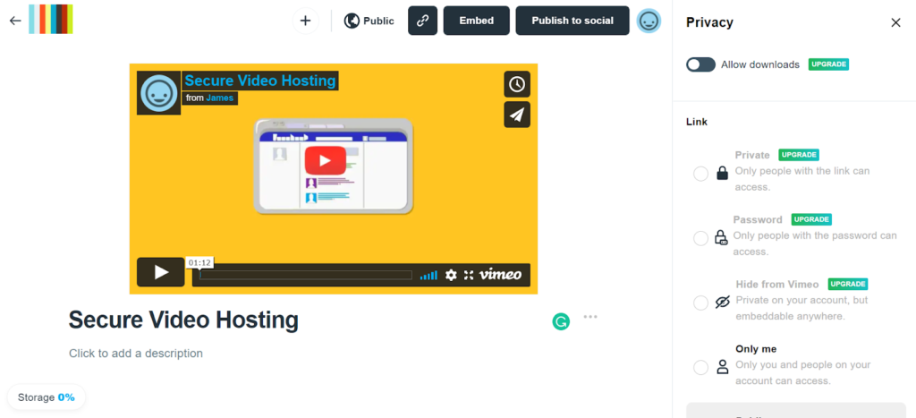The height and width of the screenshot is (418, 916).
Task: Click the colorful striped logo thumbnail
Action: pyautogui.click(x=51, y=20)
